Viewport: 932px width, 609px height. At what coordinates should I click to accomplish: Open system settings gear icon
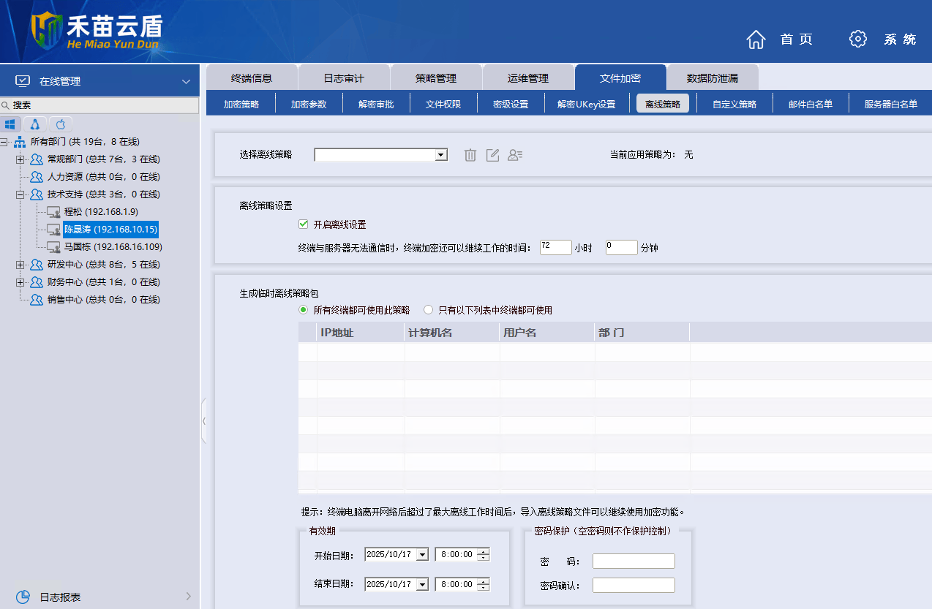[857, 39]
